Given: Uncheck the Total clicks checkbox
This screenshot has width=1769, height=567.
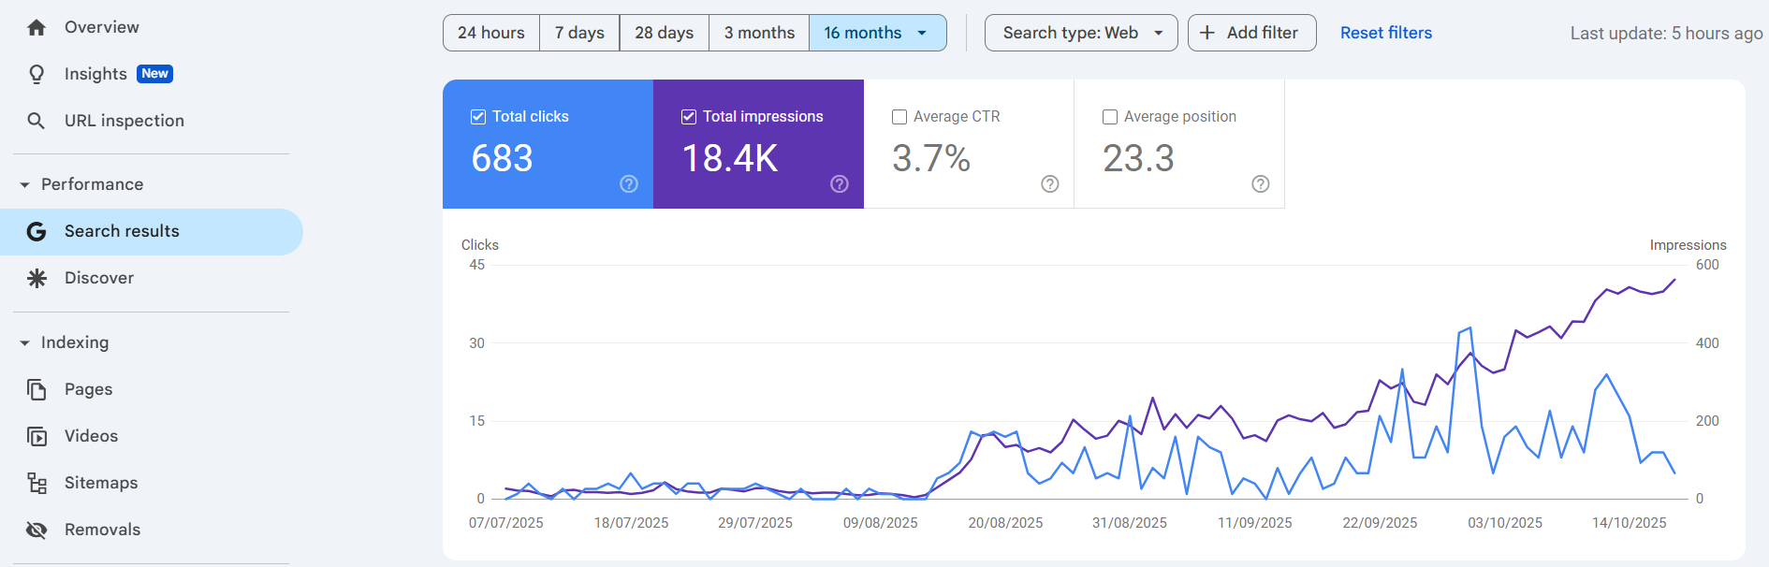Looking at the screenshot, I should click(478, 117).
